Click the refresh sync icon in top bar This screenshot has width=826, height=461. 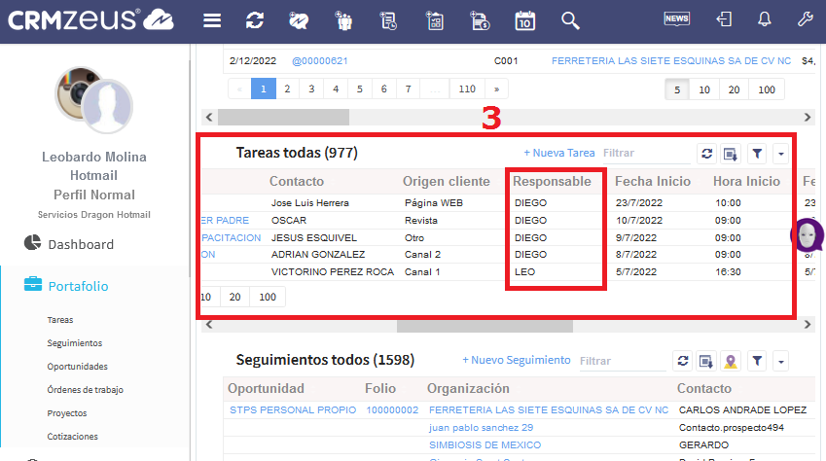255,20
